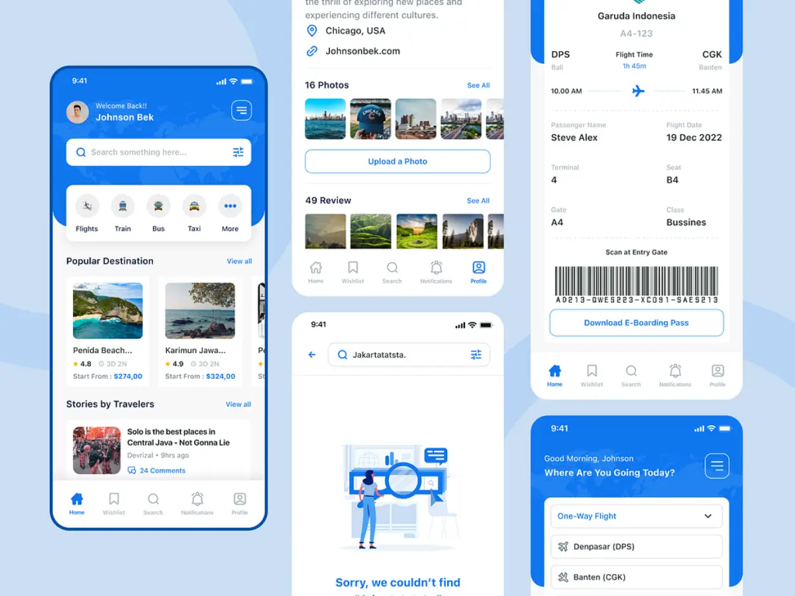795x596 pixels.
Task: Open the Penida Beach destination thumbnail
Action: pyautogui.click(x=107, y=311)
